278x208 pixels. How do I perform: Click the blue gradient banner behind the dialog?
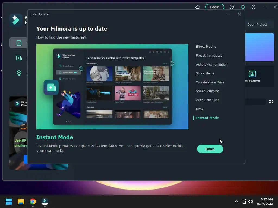[260, 47]
